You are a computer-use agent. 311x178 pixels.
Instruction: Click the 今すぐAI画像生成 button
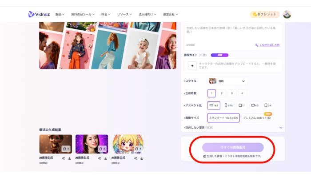point(233,147)
